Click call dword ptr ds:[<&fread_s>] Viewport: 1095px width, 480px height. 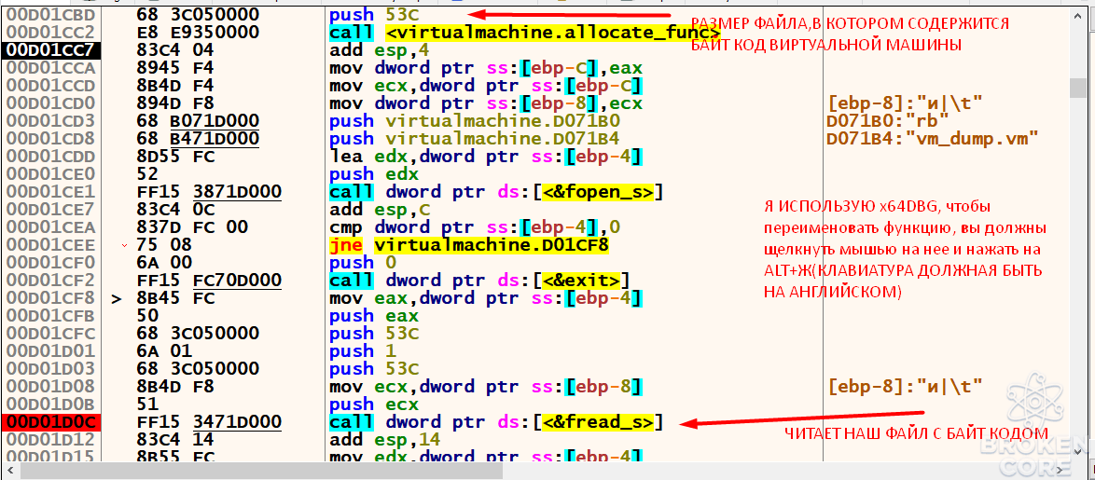point(495,422)
